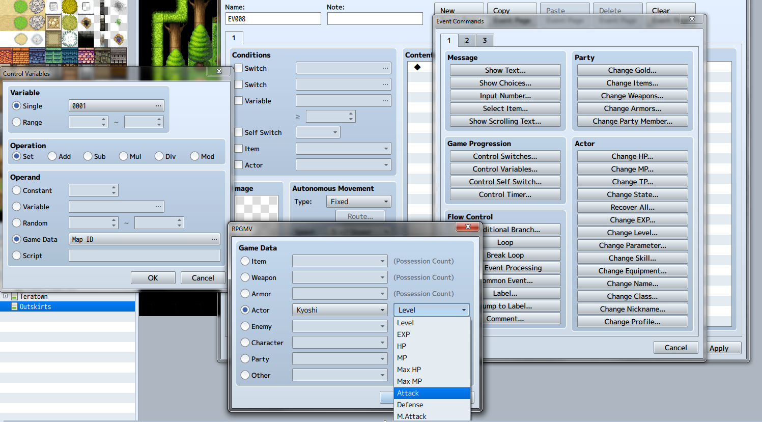
Task: Select the yellow bush tile in the tileset
Action: [x=69, y=7]
